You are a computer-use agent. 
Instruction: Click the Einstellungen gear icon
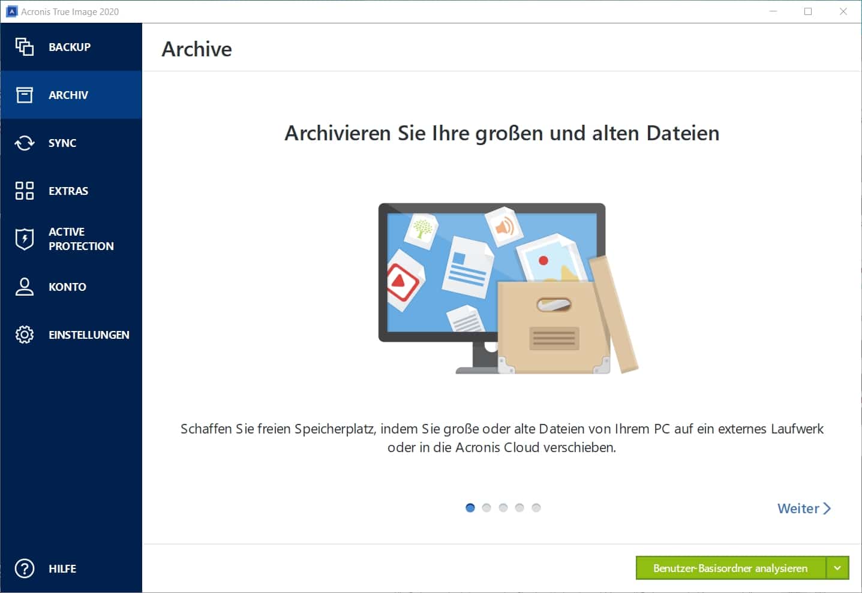[25, 335]
